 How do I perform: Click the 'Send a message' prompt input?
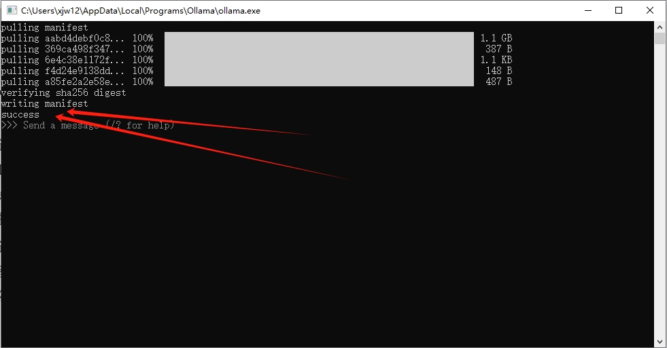[99, 125]
